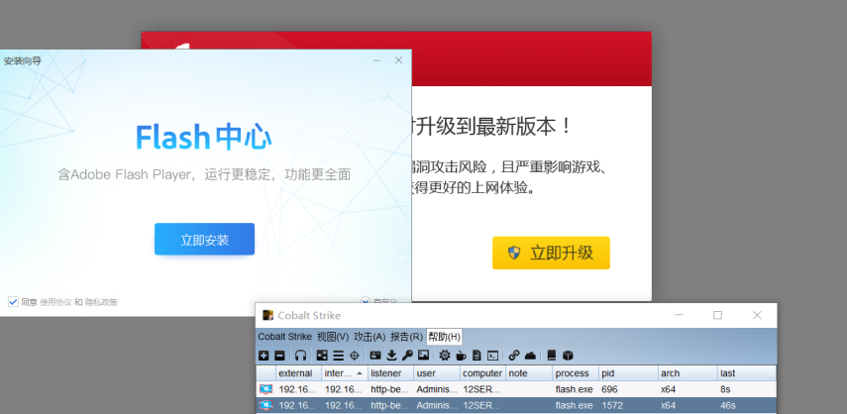Click the gear icon to generate executable
The height and width of the screenshot is (414, 847).
point(445,356)
